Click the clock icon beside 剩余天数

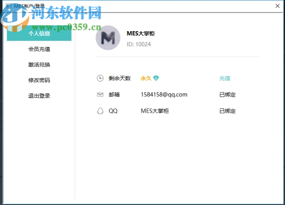(100, 78)
